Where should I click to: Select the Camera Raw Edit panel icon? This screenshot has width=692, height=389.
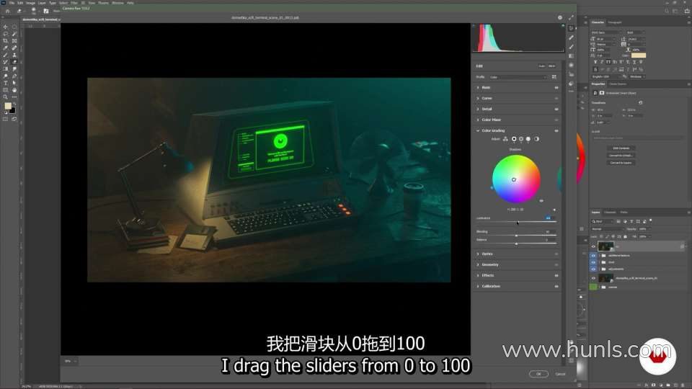[x=571, y=28]
